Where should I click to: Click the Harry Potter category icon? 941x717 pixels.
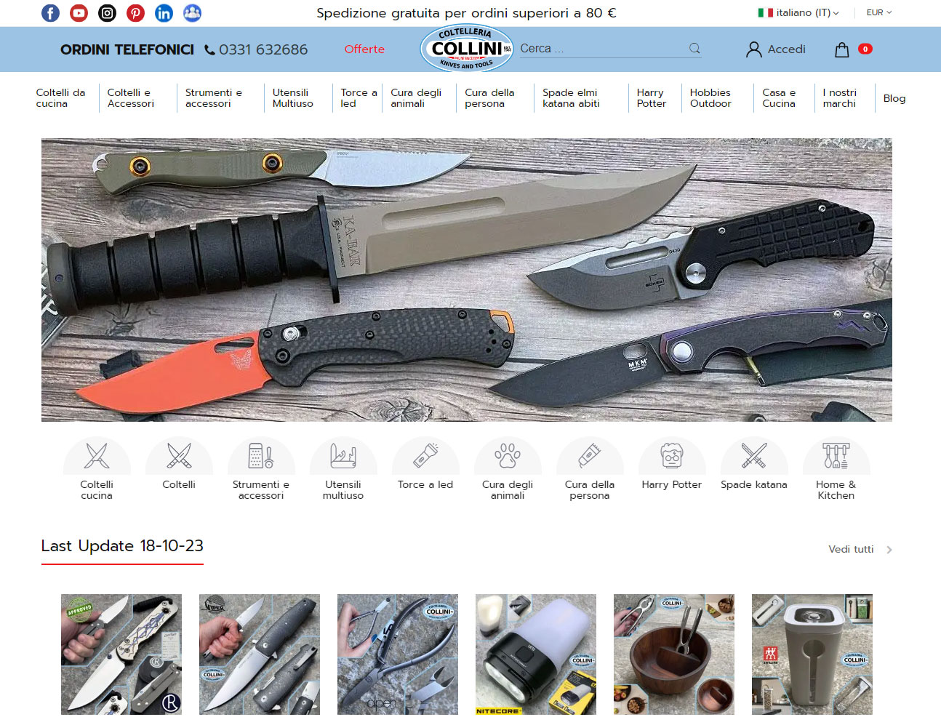[x=672, y=457]
